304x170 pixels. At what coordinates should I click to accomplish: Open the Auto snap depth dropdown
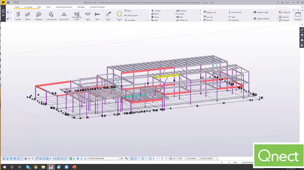(x=182, y=158)
